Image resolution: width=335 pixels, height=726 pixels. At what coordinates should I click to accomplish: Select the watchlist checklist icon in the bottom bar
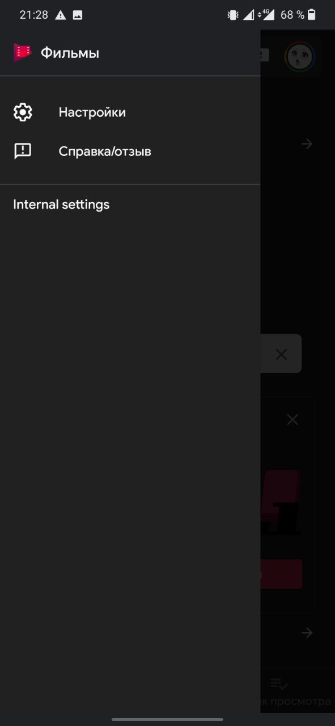coord(279,684)
